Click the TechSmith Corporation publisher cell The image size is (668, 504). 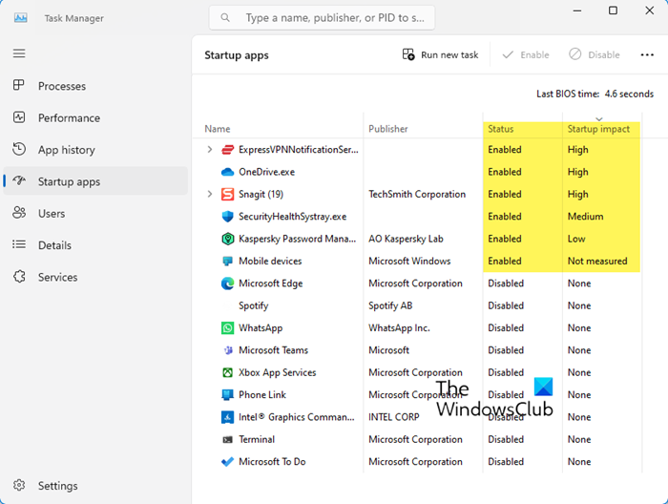[x=417, y=195]
